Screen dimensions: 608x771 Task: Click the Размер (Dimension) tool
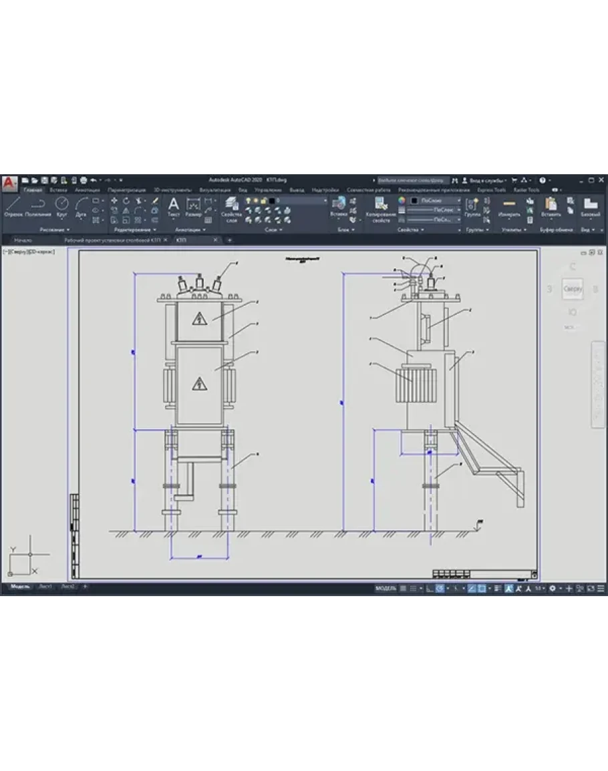tap(193, 206)
